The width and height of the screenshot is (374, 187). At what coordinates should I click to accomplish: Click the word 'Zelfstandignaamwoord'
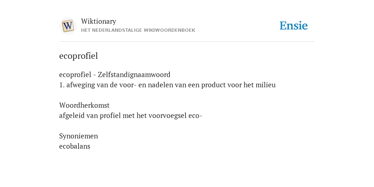tap(134, 75)
